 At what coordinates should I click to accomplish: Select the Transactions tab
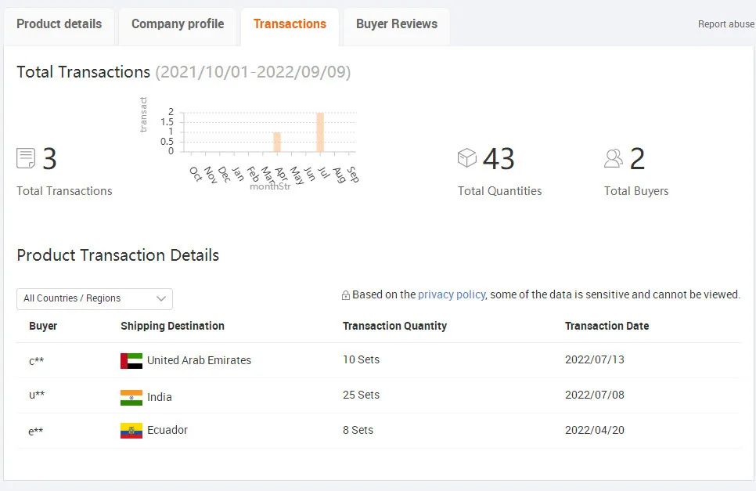coord(290,24)
